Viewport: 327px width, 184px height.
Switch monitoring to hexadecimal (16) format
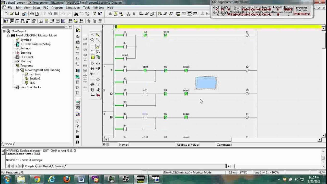pos(81,21)
